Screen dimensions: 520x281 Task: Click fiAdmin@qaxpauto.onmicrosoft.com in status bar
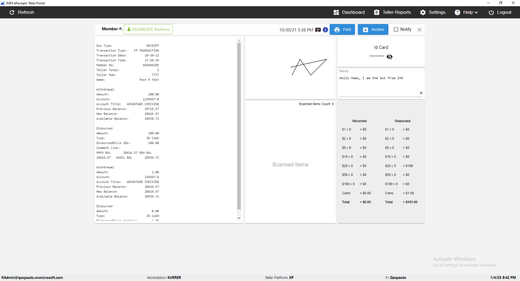coord(32,278)
